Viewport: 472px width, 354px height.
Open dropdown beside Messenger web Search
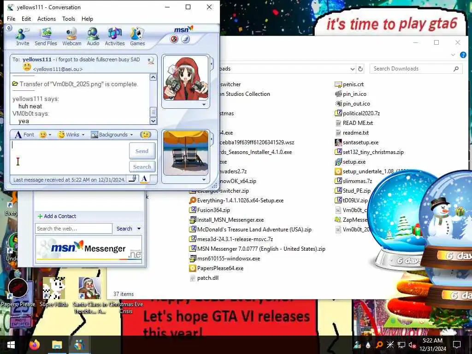pyautogui.click(x=139, y=229)
